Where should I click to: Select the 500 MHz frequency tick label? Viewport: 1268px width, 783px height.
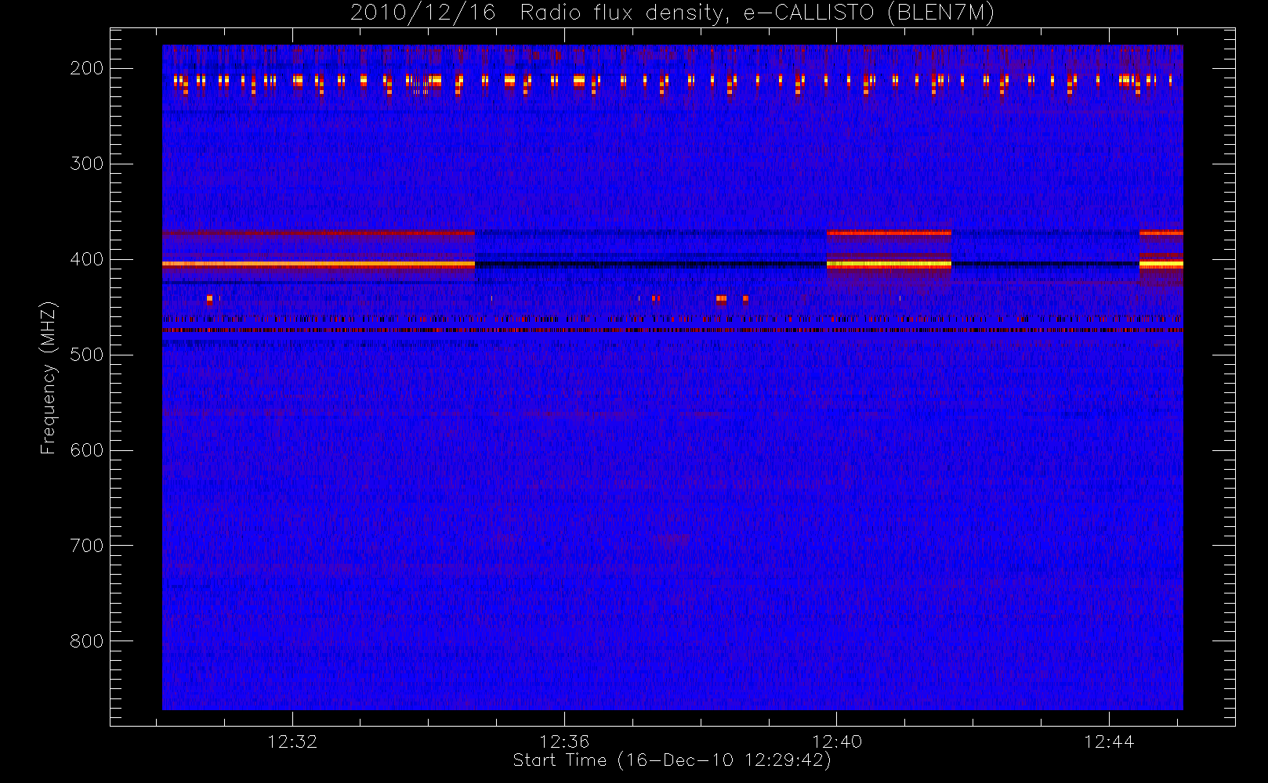86,355
